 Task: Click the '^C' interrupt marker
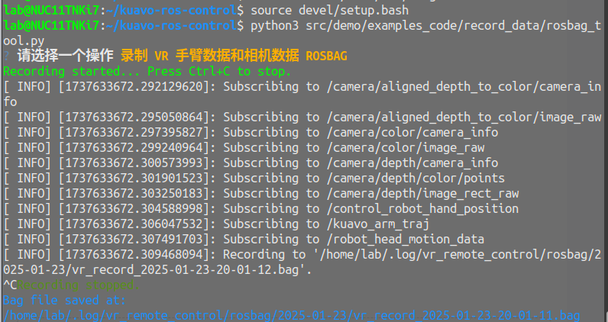(9, 285)
